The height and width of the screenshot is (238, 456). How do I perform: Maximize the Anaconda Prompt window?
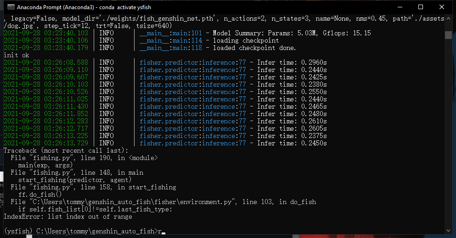(x=421, y=7)
